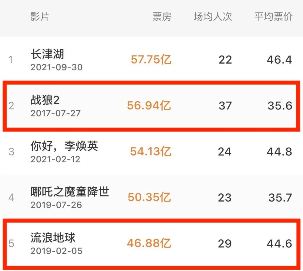The image size is (303, 271).
Task: Select the 46.88亿 box office value
Action: click(149, 243)
